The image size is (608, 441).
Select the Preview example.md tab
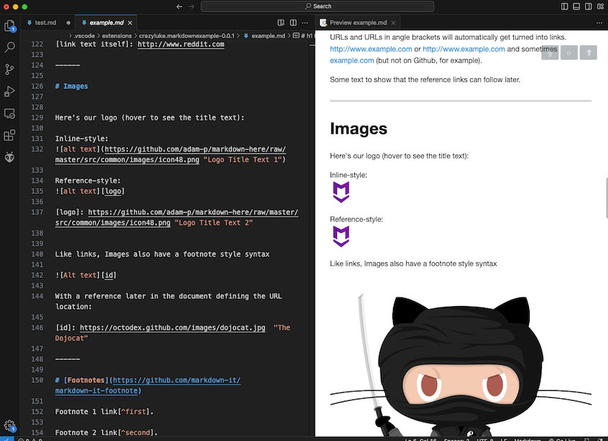[x=358, y=23]
